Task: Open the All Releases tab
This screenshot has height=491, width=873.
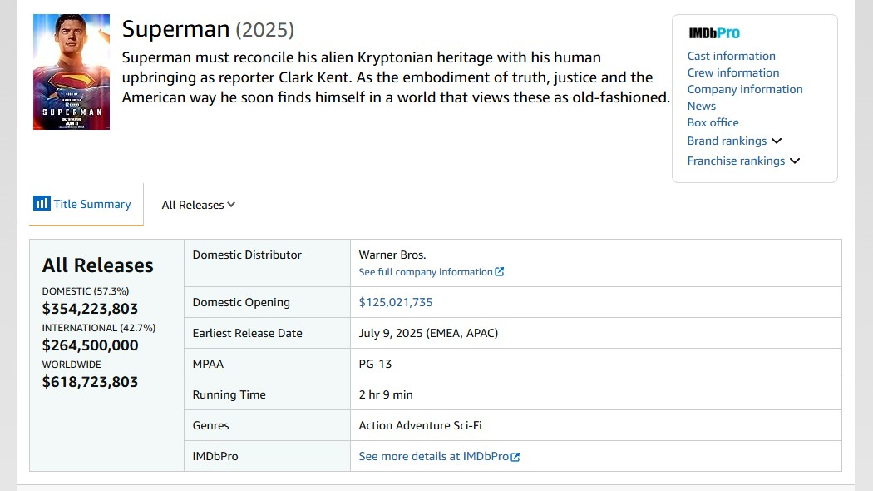Action: [x=192, y=204]
